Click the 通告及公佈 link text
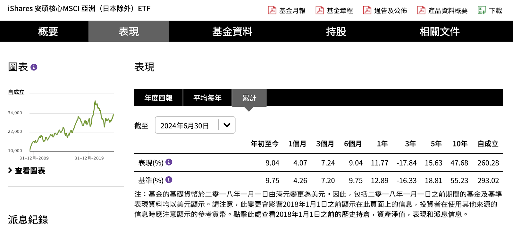The image size is (513, 227). [x=391, y=11]
